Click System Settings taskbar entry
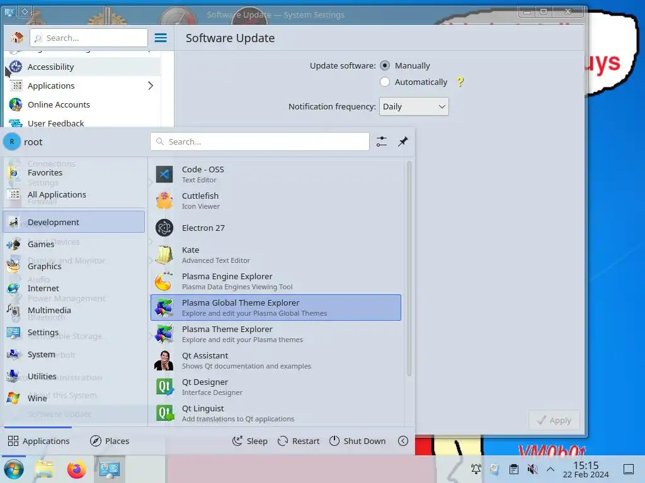This screenshot has height=483, width=645. pyautogui.click(x=110, y=469)
